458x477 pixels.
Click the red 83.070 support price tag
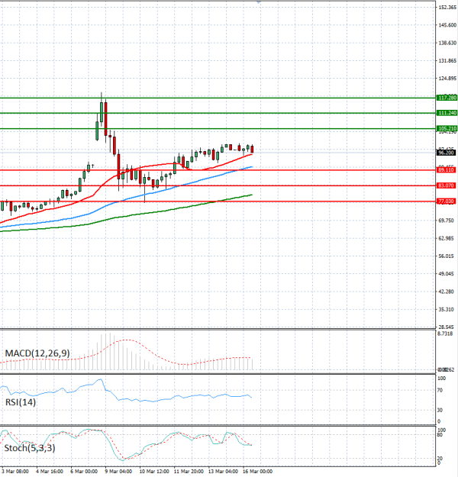[447, 185]
